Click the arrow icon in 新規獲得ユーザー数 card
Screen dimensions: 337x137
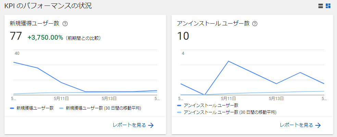coord(151,125)
